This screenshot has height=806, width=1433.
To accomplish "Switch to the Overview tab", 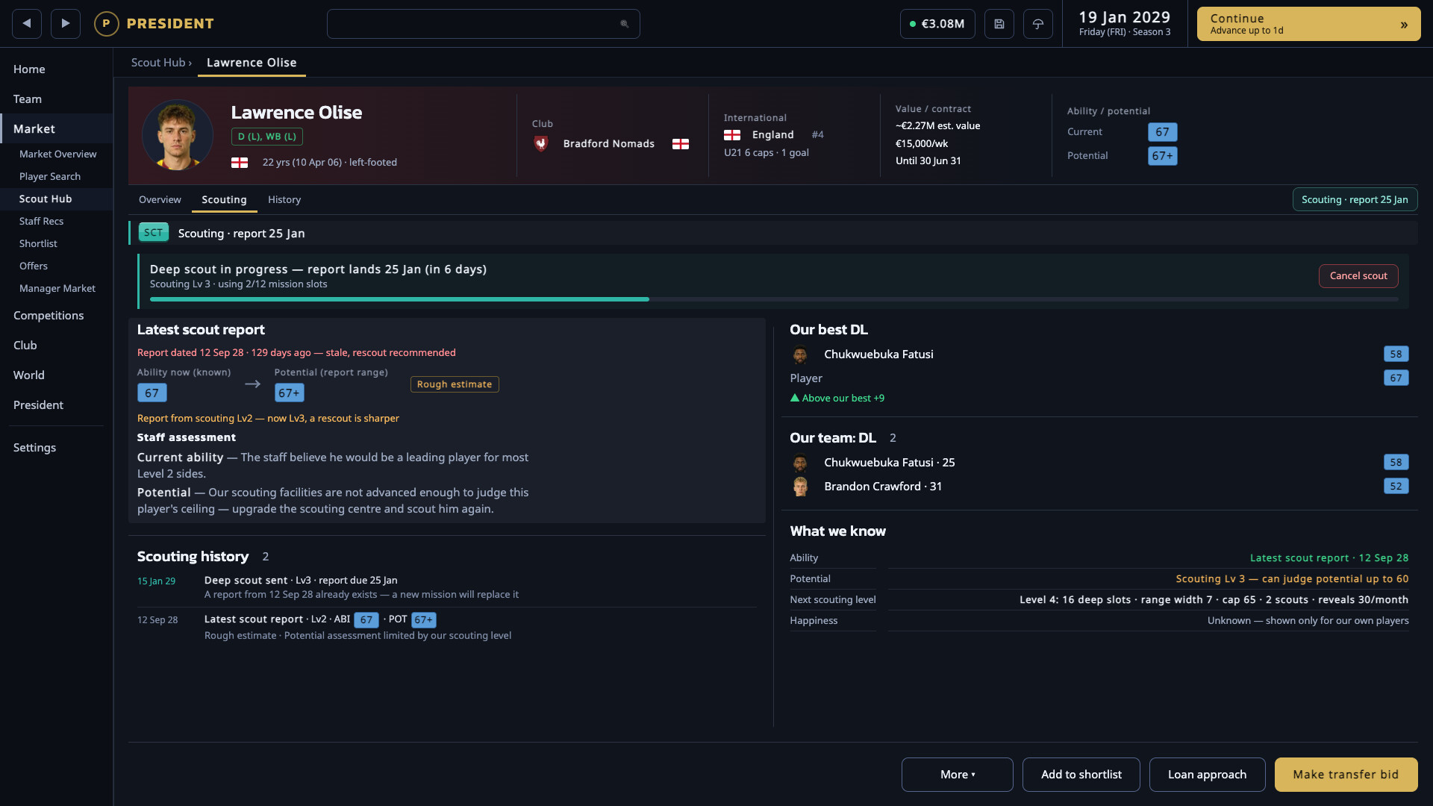I will point(160,200).
